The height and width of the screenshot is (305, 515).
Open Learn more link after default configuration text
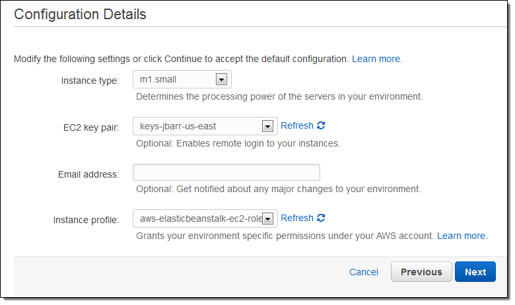coord(376,59)
